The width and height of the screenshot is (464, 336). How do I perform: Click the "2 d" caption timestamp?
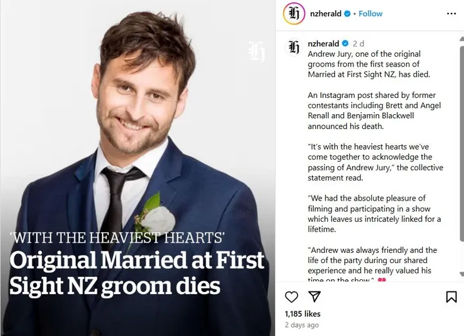[358, 43]
